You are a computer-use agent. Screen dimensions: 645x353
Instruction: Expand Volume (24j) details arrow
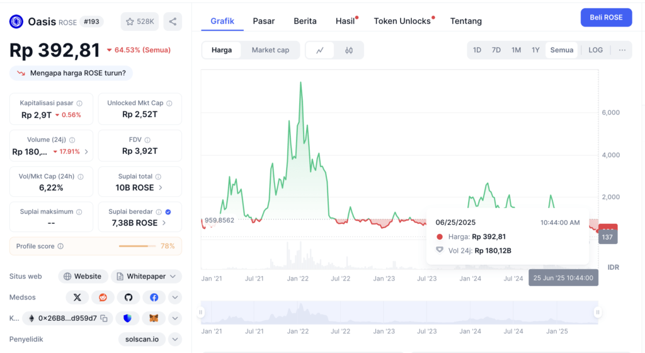point(86,152)
